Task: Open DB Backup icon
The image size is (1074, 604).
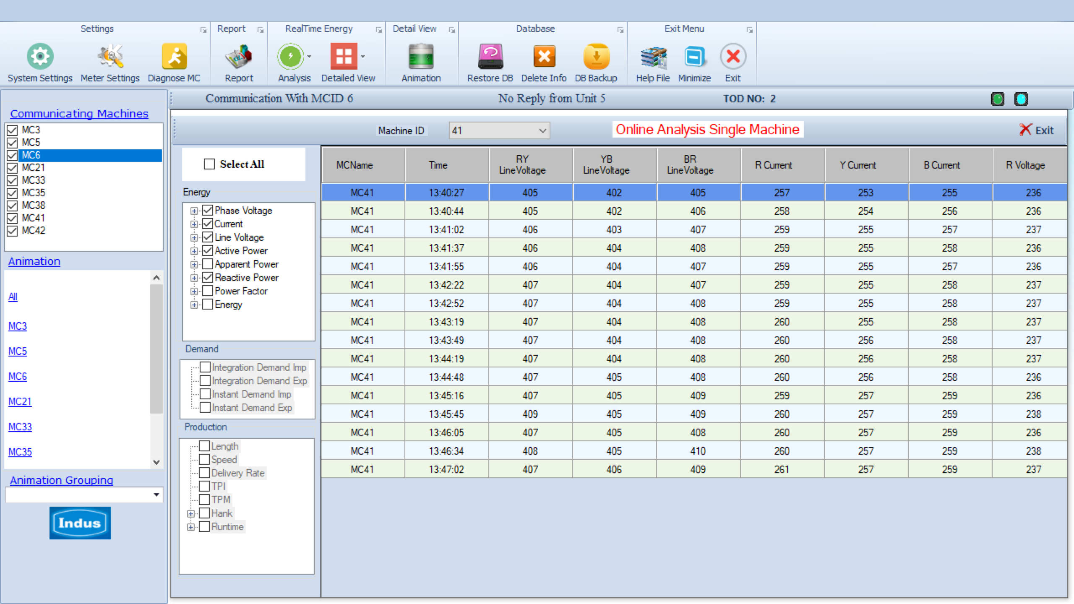Action: click(596, 57)
